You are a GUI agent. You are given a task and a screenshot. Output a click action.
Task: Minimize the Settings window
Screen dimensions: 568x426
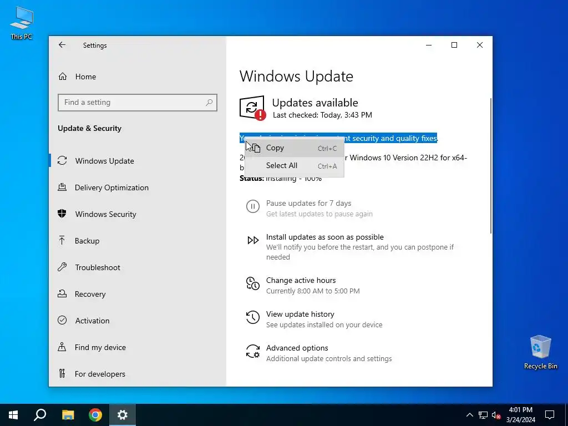(x=429, y=45)
